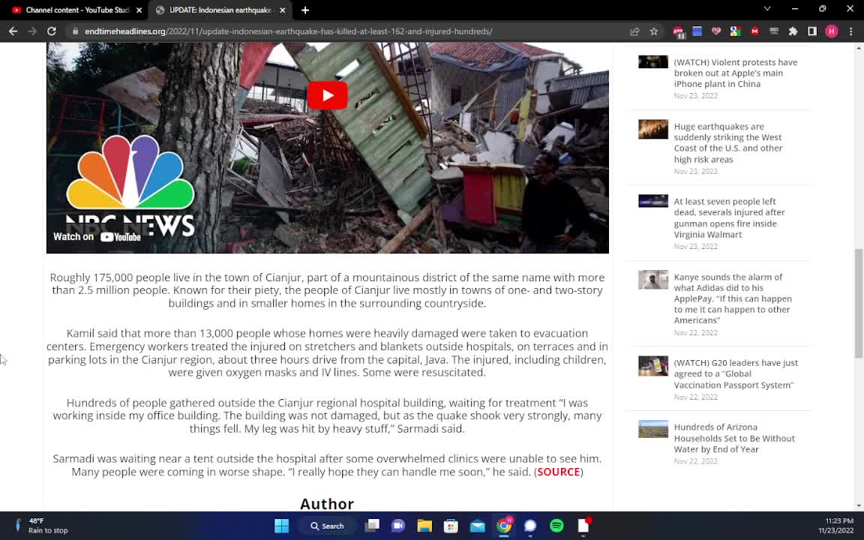Play the NBC News YouTube video
The width and height of the screenshot is (864, 540).
(x=327, y=95)
